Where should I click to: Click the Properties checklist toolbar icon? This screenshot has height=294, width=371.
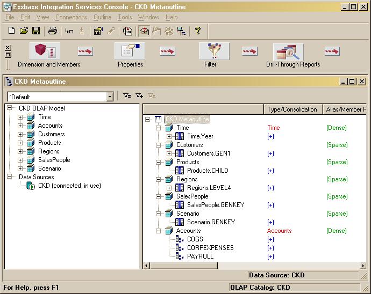[98, 31]
